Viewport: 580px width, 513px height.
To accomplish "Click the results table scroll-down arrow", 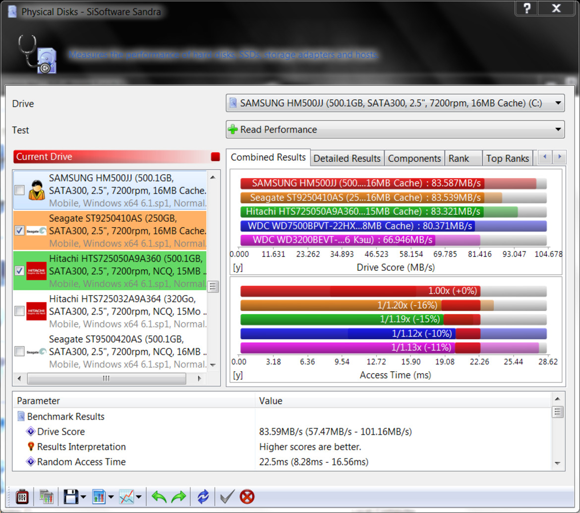I will click(557, 463).
